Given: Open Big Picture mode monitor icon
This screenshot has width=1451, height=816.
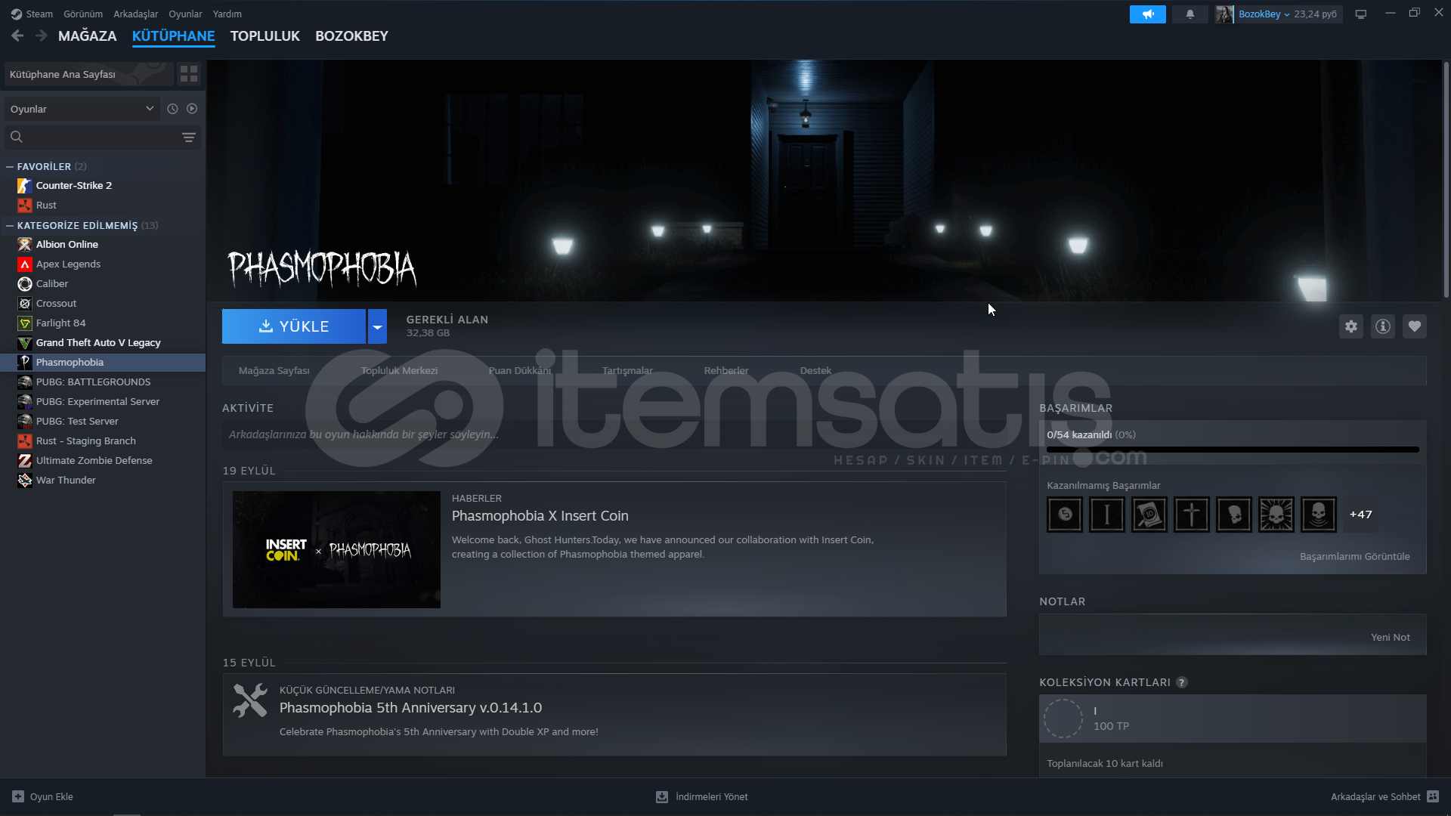Looking at the screenshot, I should 1360,14.
